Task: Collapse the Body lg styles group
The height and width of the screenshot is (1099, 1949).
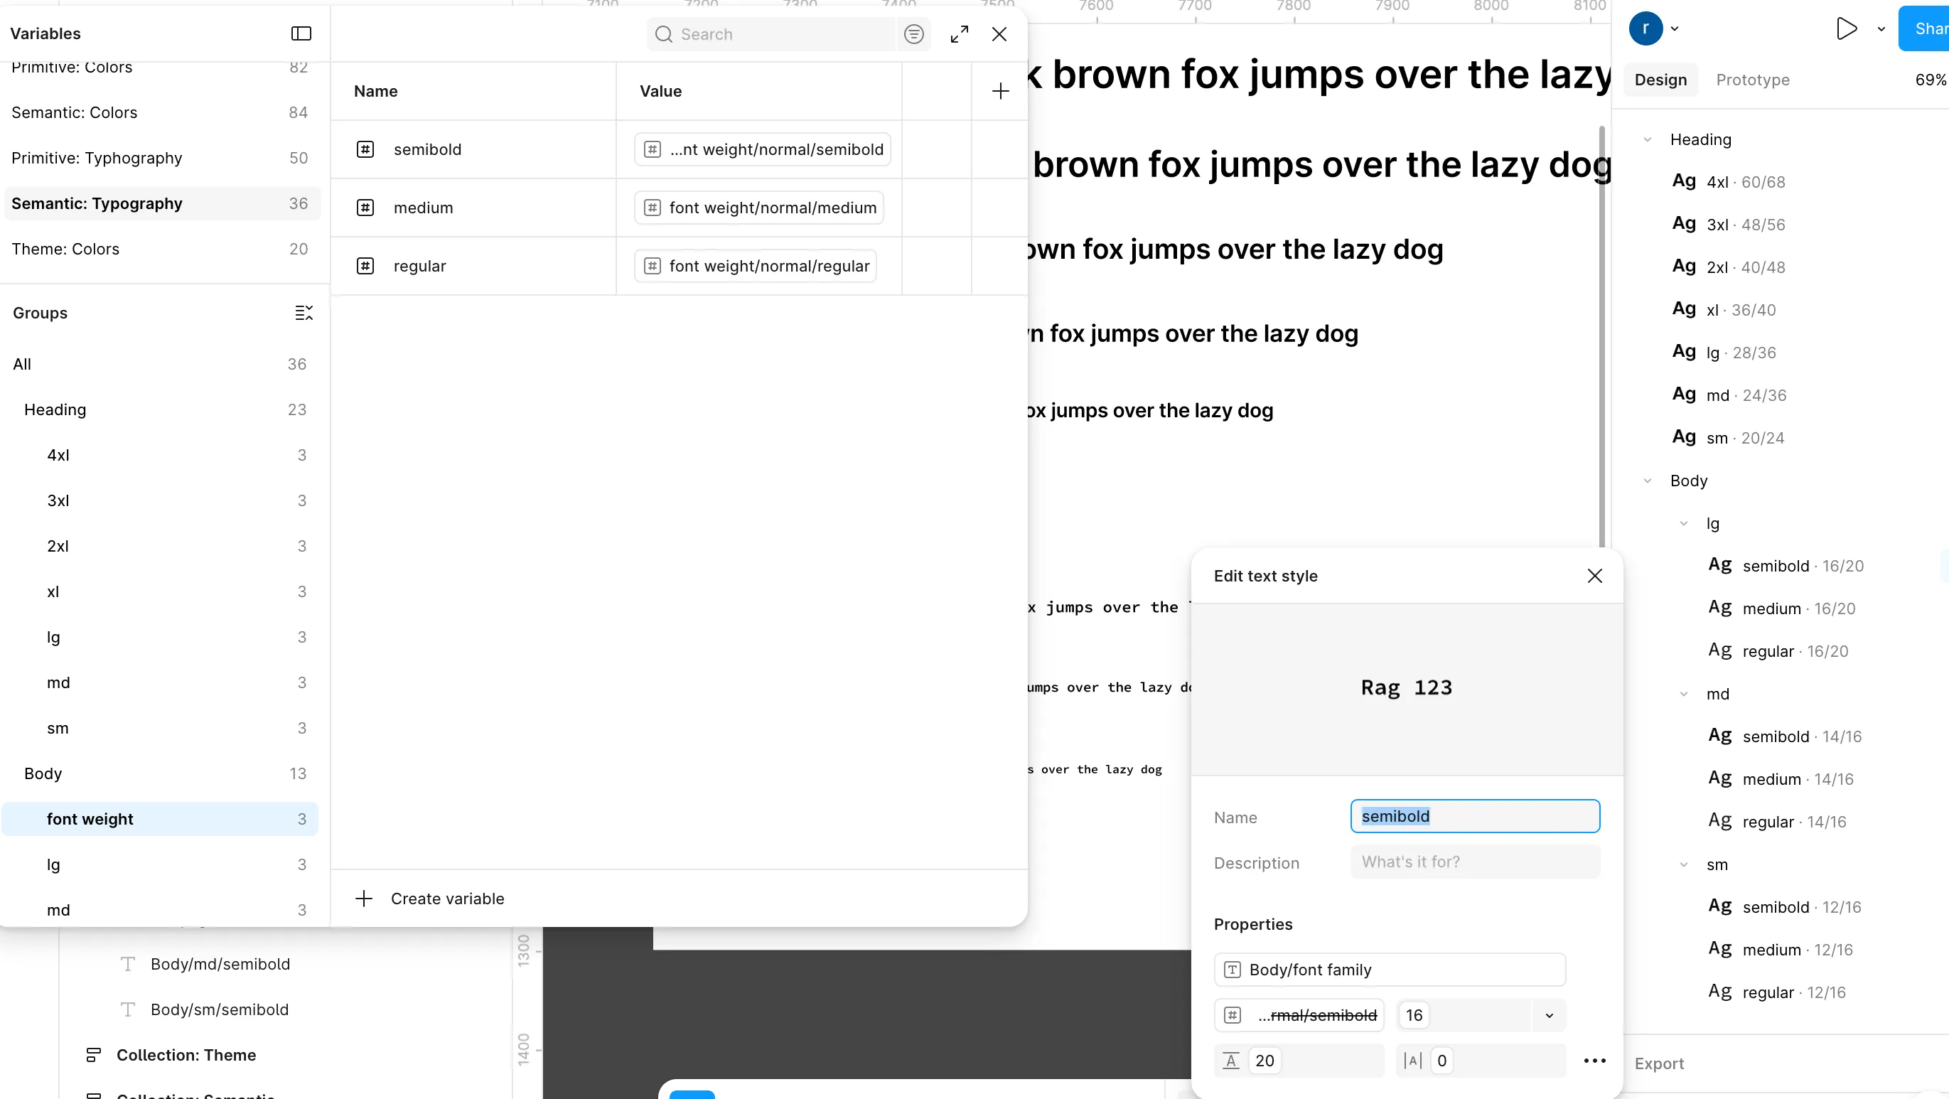Action: point(1683,524)
